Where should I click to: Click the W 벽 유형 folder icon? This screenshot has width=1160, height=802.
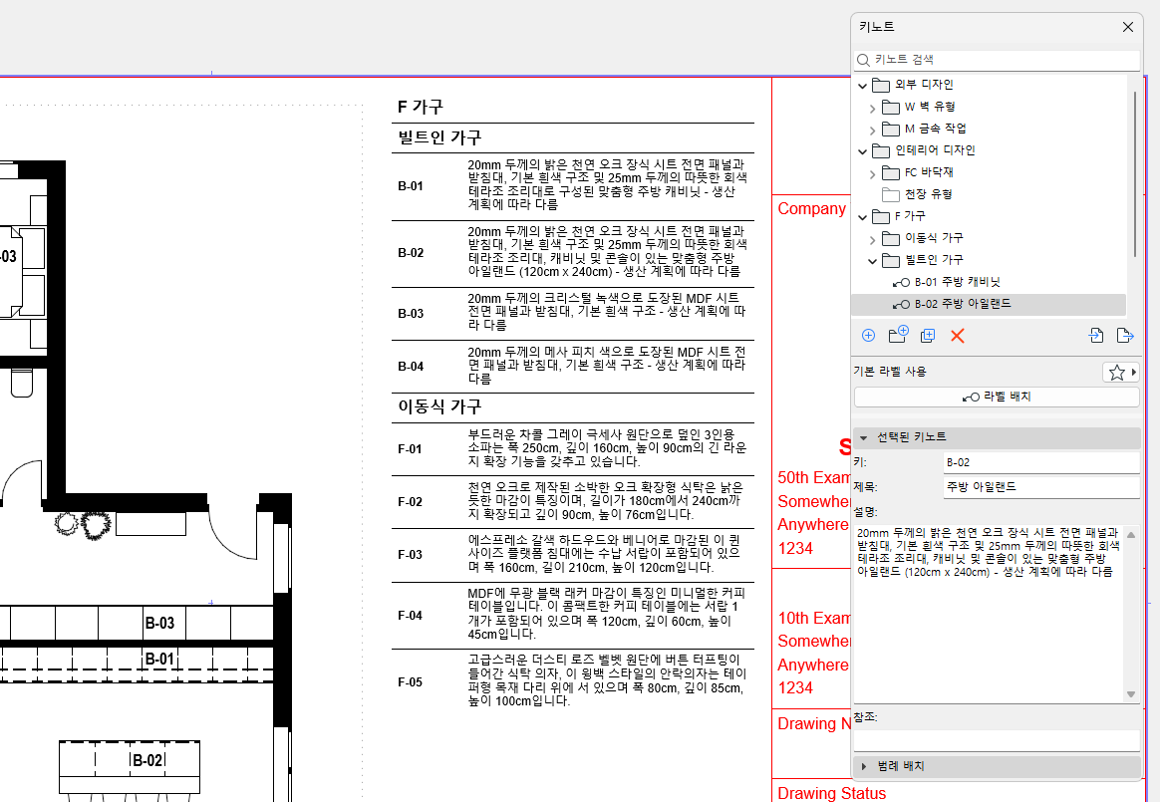[891, 108]
